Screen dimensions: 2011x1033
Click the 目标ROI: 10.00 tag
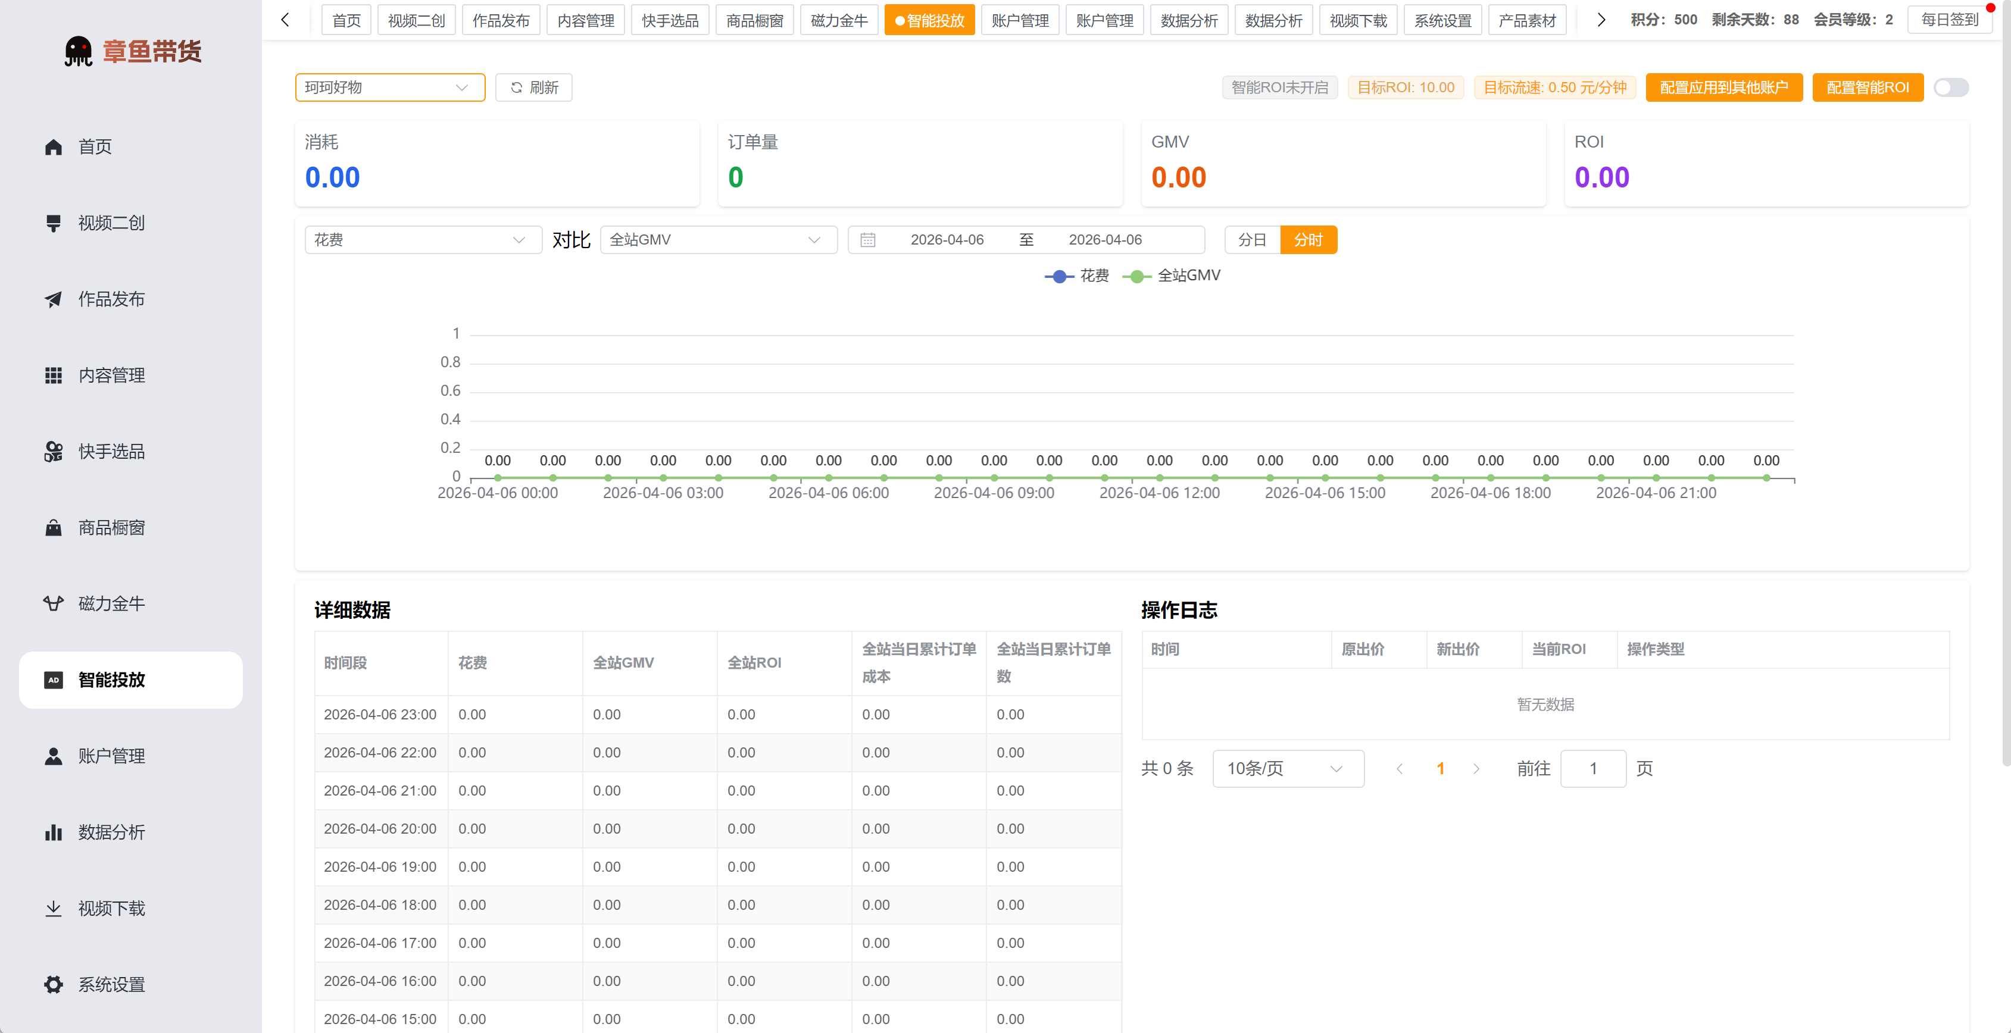1405,87
